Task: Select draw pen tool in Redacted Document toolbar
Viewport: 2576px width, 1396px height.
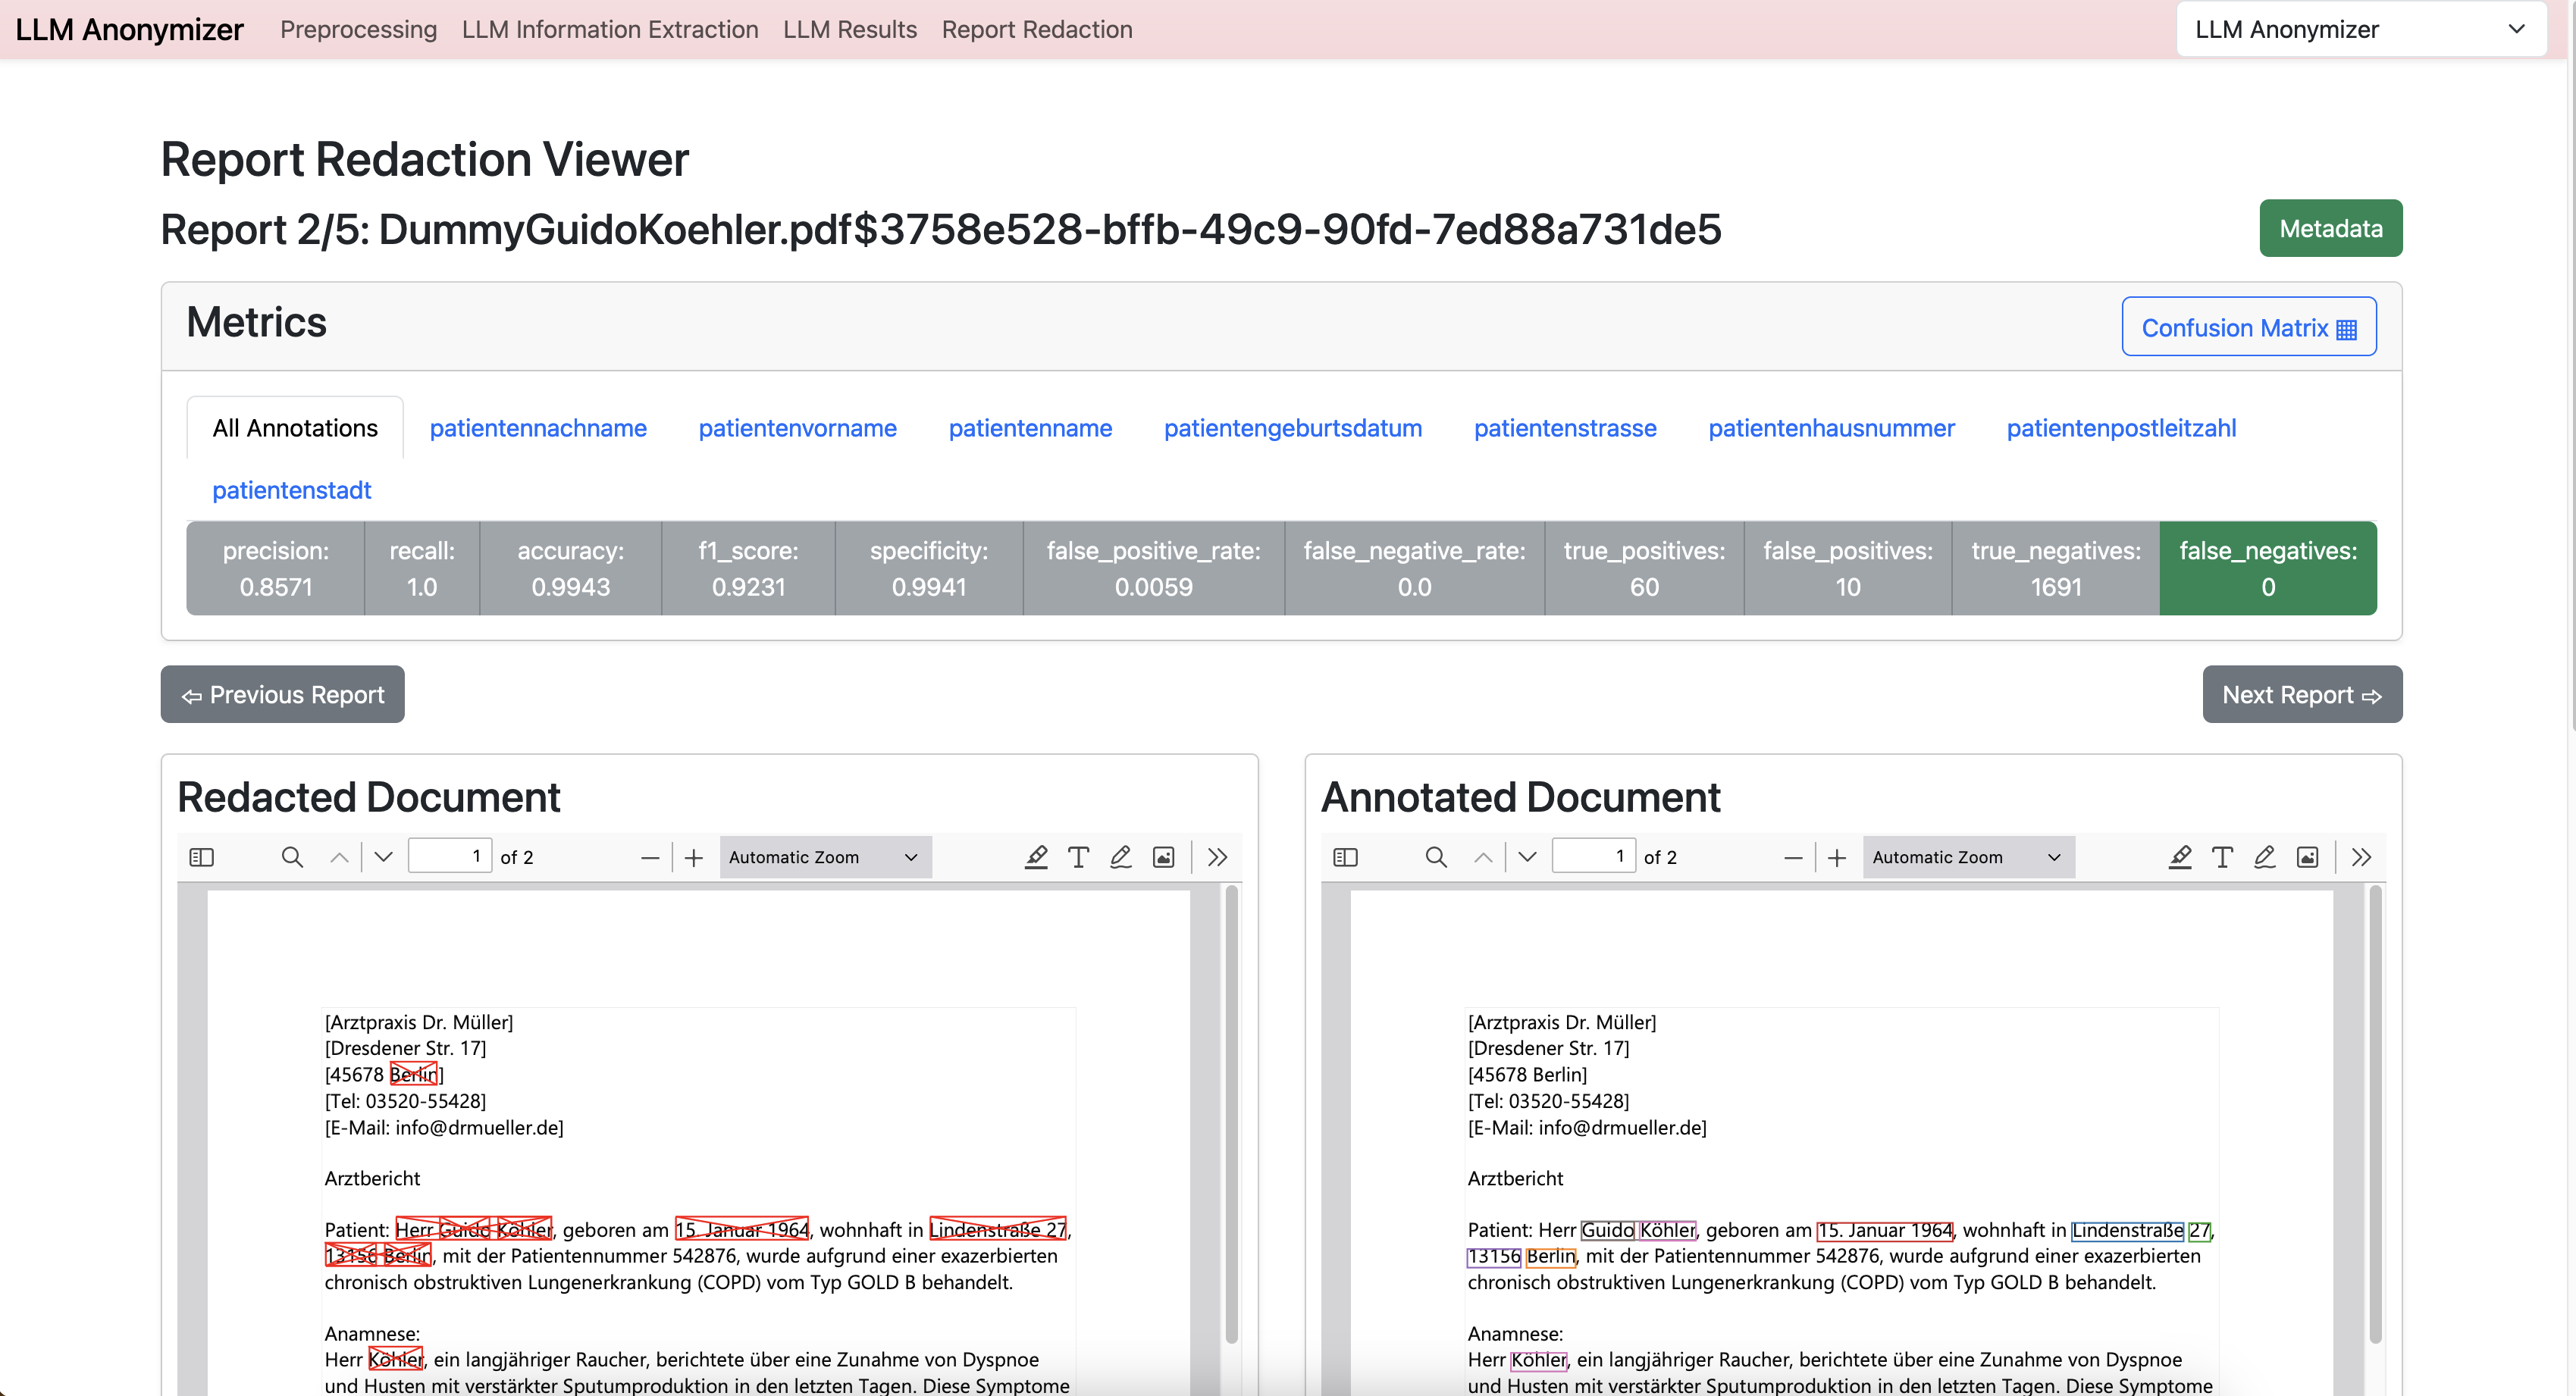Action: [1120, 857]
